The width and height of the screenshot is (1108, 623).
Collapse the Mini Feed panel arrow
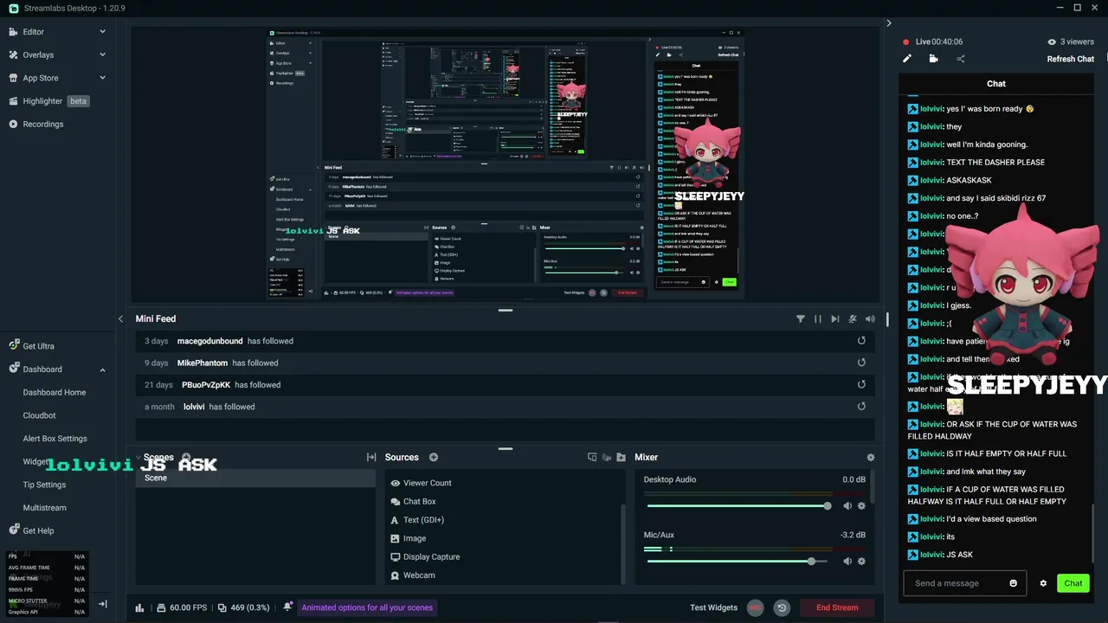pyautogui.click(x=120, y=318)
